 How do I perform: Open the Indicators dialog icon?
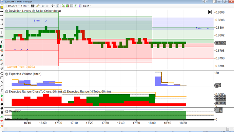point(72,6)
